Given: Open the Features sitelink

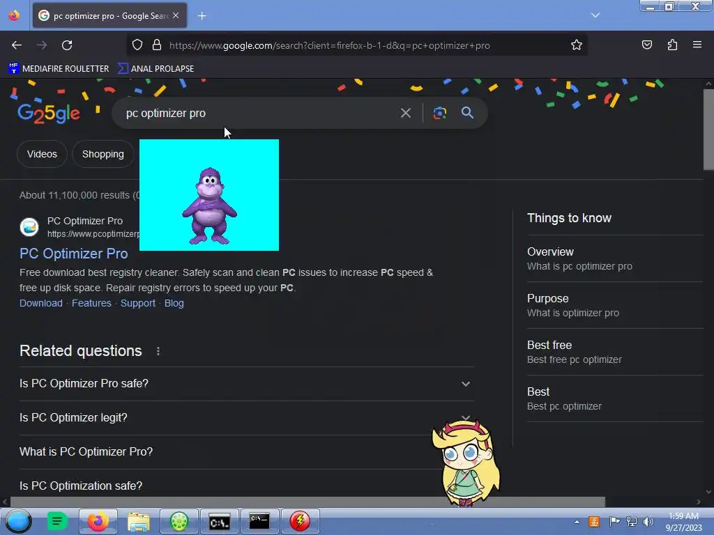Looking at the screenshot, I should (x=91, y=303).
